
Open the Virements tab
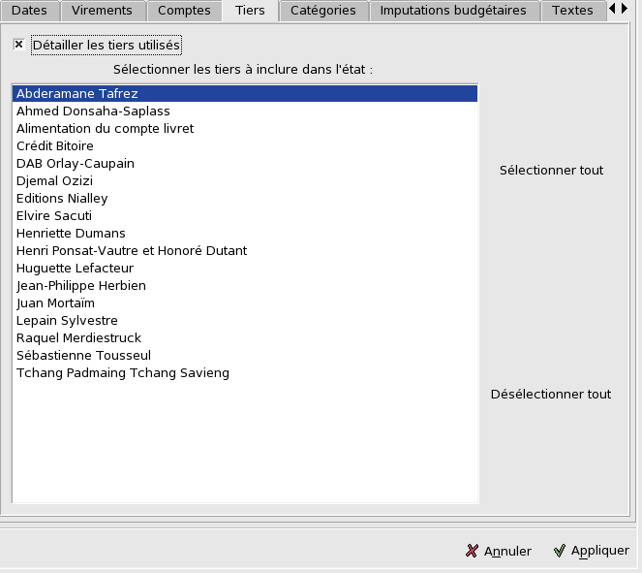(102, 11)
